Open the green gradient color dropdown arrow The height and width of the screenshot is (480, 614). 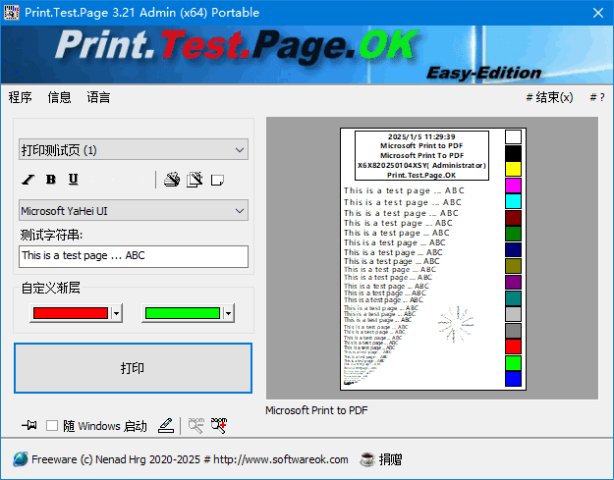point(228,313)
